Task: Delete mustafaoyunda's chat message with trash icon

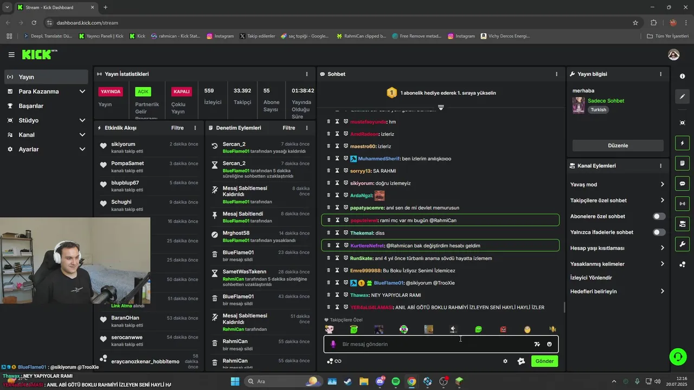Action: (328, 121)
